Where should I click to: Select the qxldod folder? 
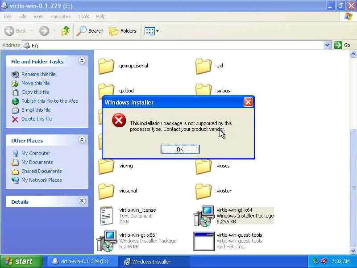pyautogui.click(x=126, y=91)
